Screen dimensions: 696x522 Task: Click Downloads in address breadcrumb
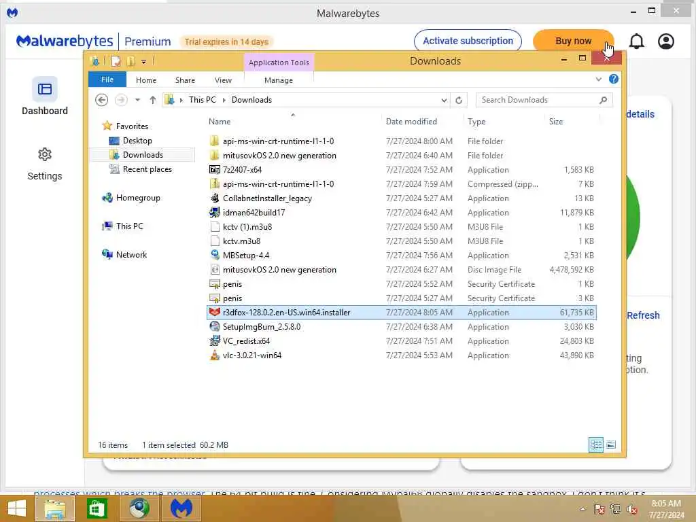coord(251,100)
